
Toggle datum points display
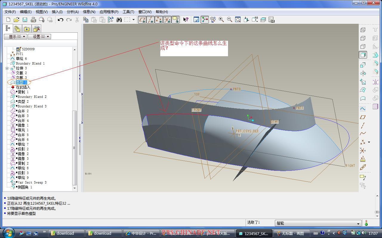[159, 20]
